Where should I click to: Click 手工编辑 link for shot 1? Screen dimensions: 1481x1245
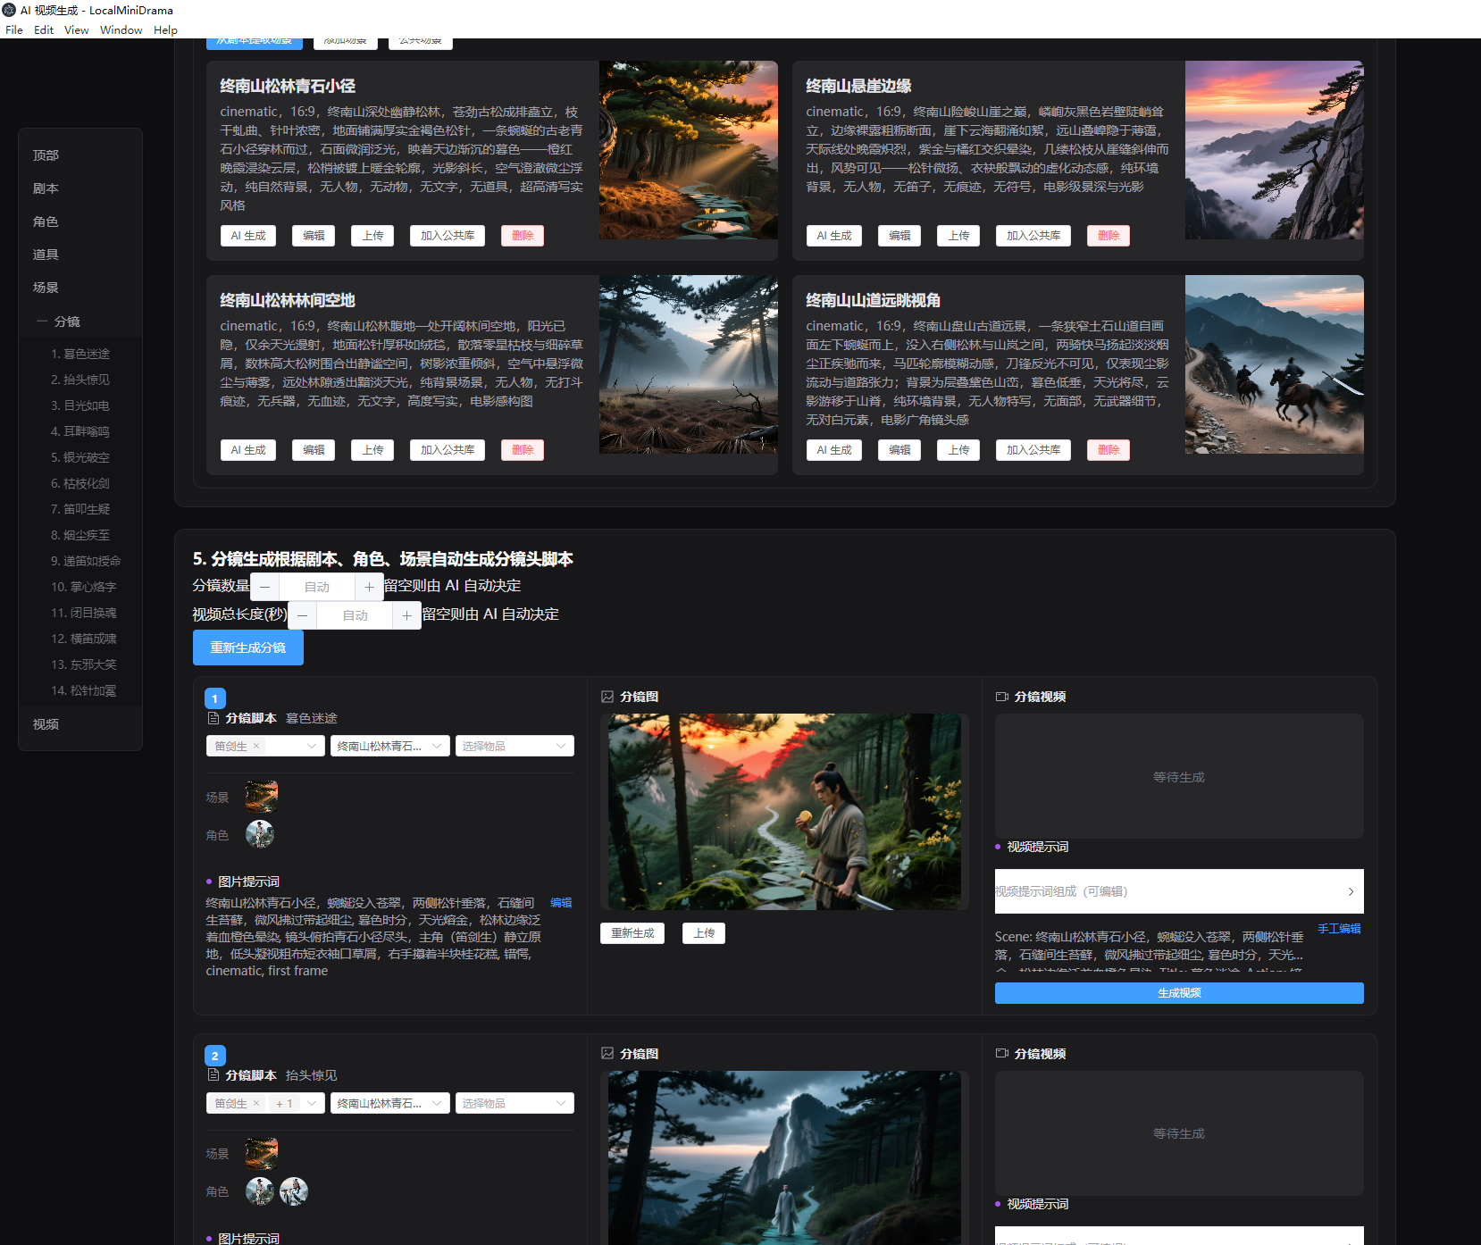(1339, 929)
